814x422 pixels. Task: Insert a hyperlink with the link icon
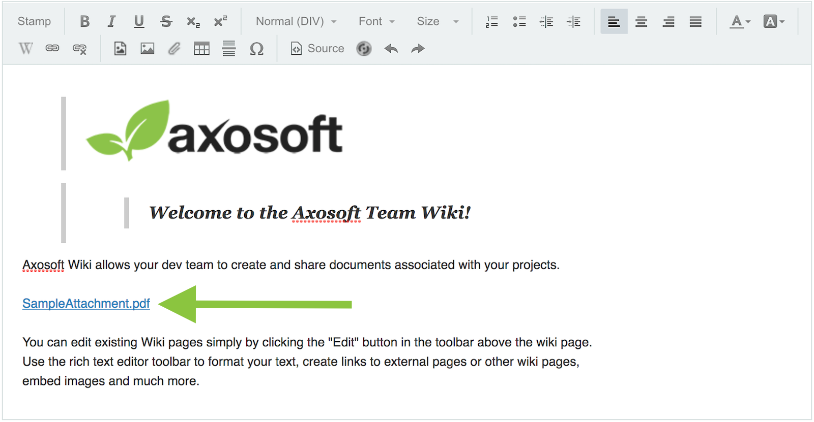point(52,48)
